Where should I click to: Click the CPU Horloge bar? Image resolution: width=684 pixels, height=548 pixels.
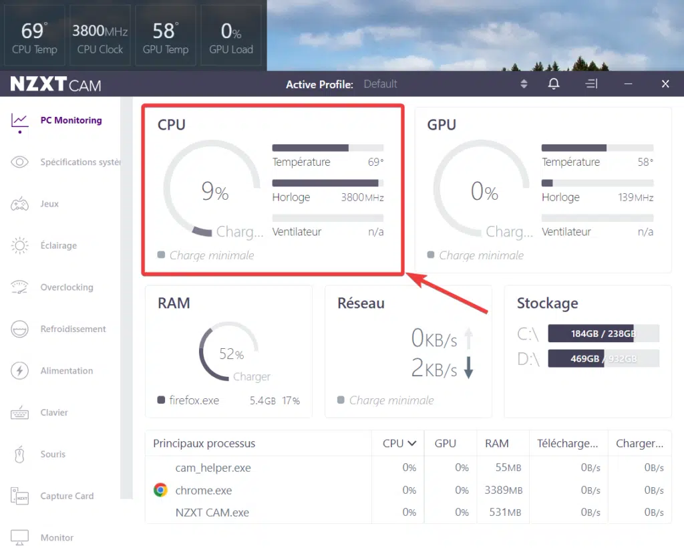(x=327, y=183)
